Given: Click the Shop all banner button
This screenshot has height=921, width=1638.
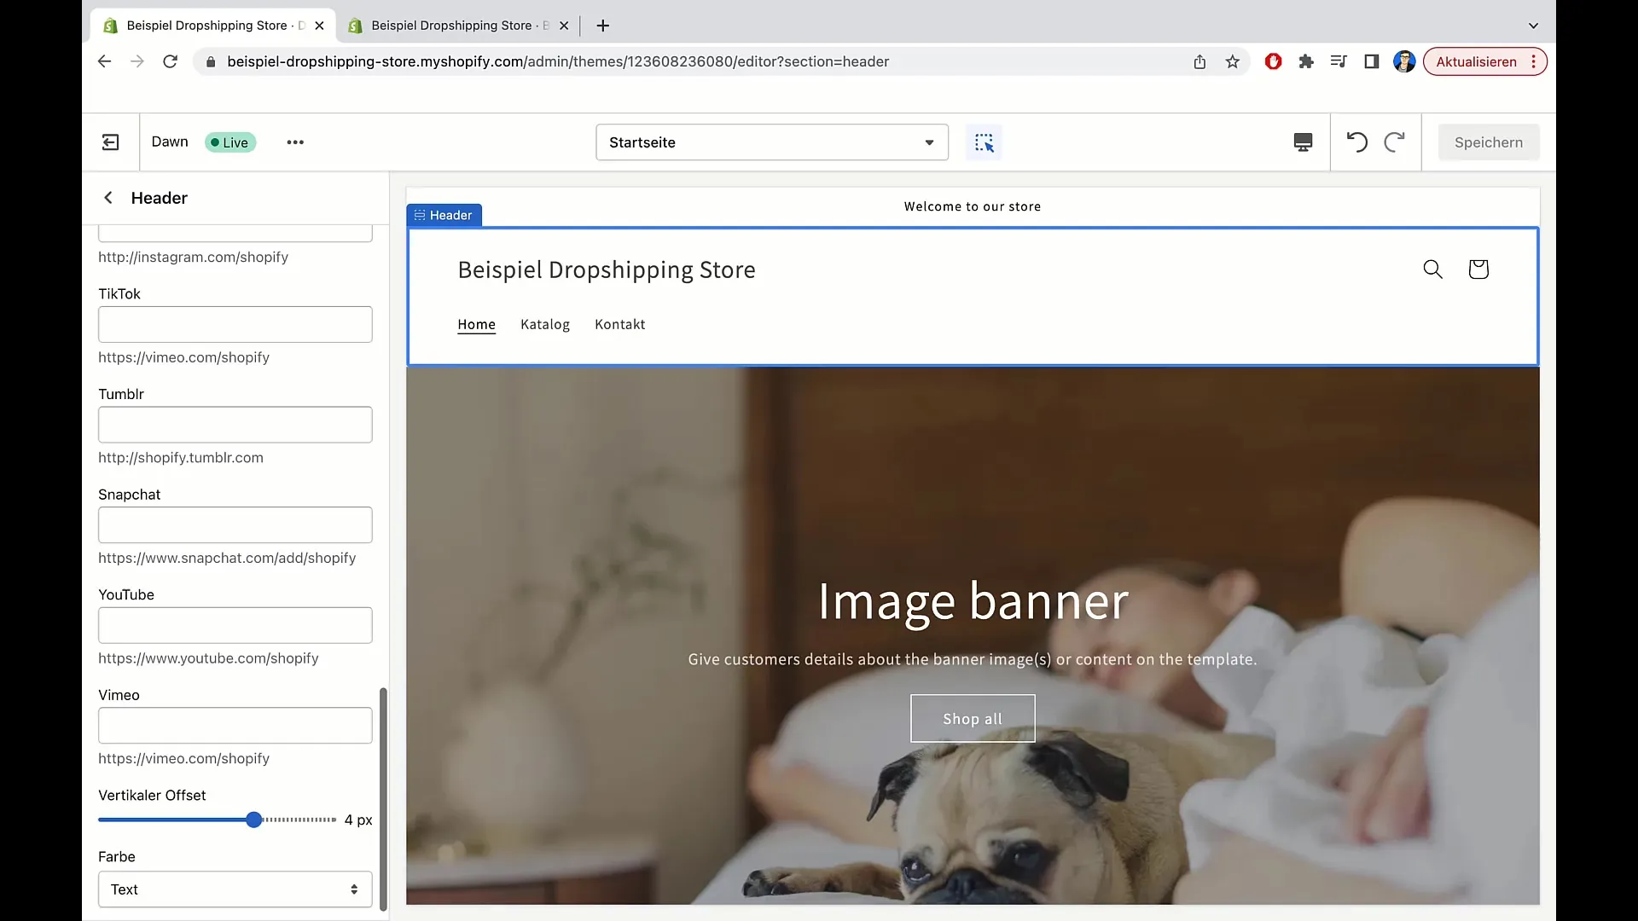Looking at the screenshot, I should (x=973, y=719).
